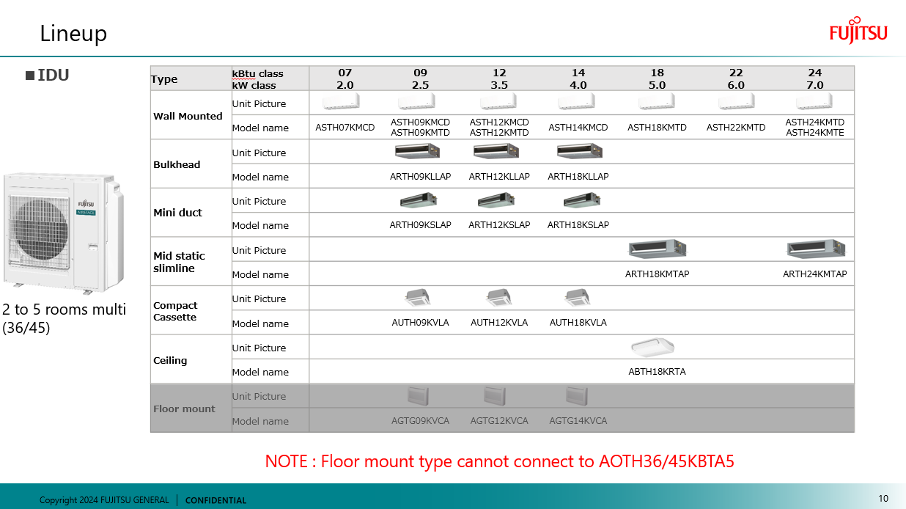906x509 pixels.
Task: Click the Fujitsu logo in the header
Action: [x=858, y=31]
